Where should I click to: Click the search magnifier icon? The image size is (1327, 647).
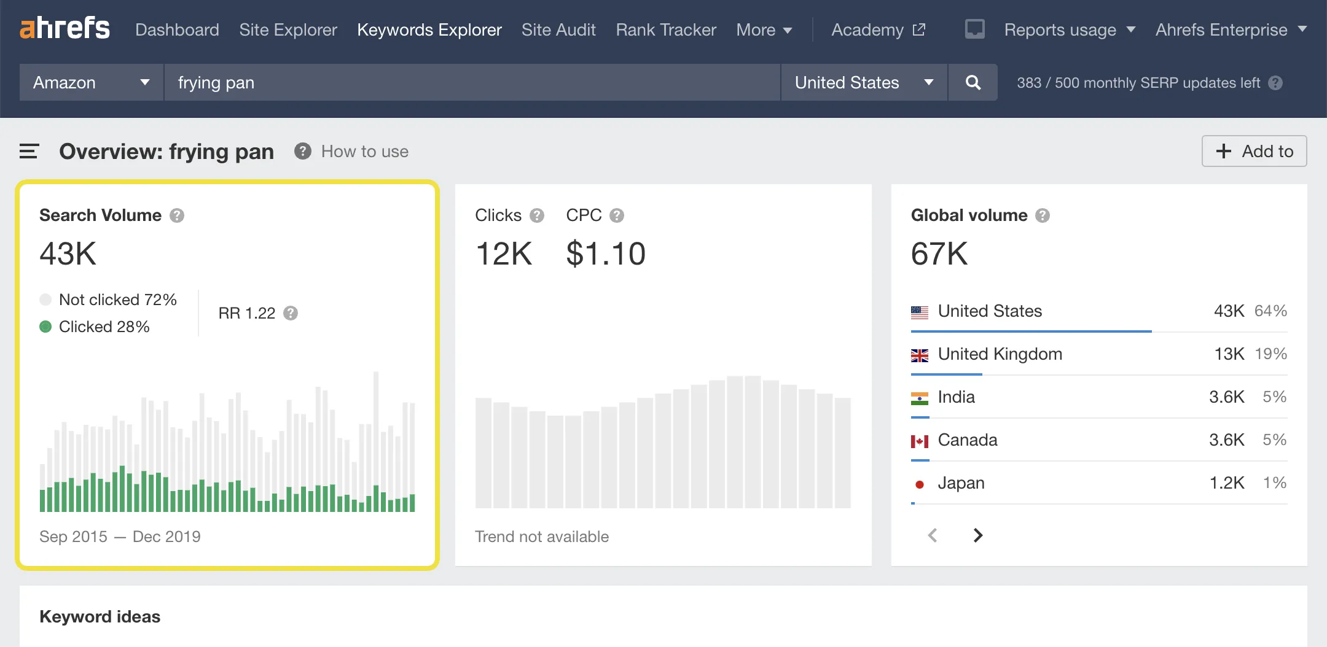(973, 82)
